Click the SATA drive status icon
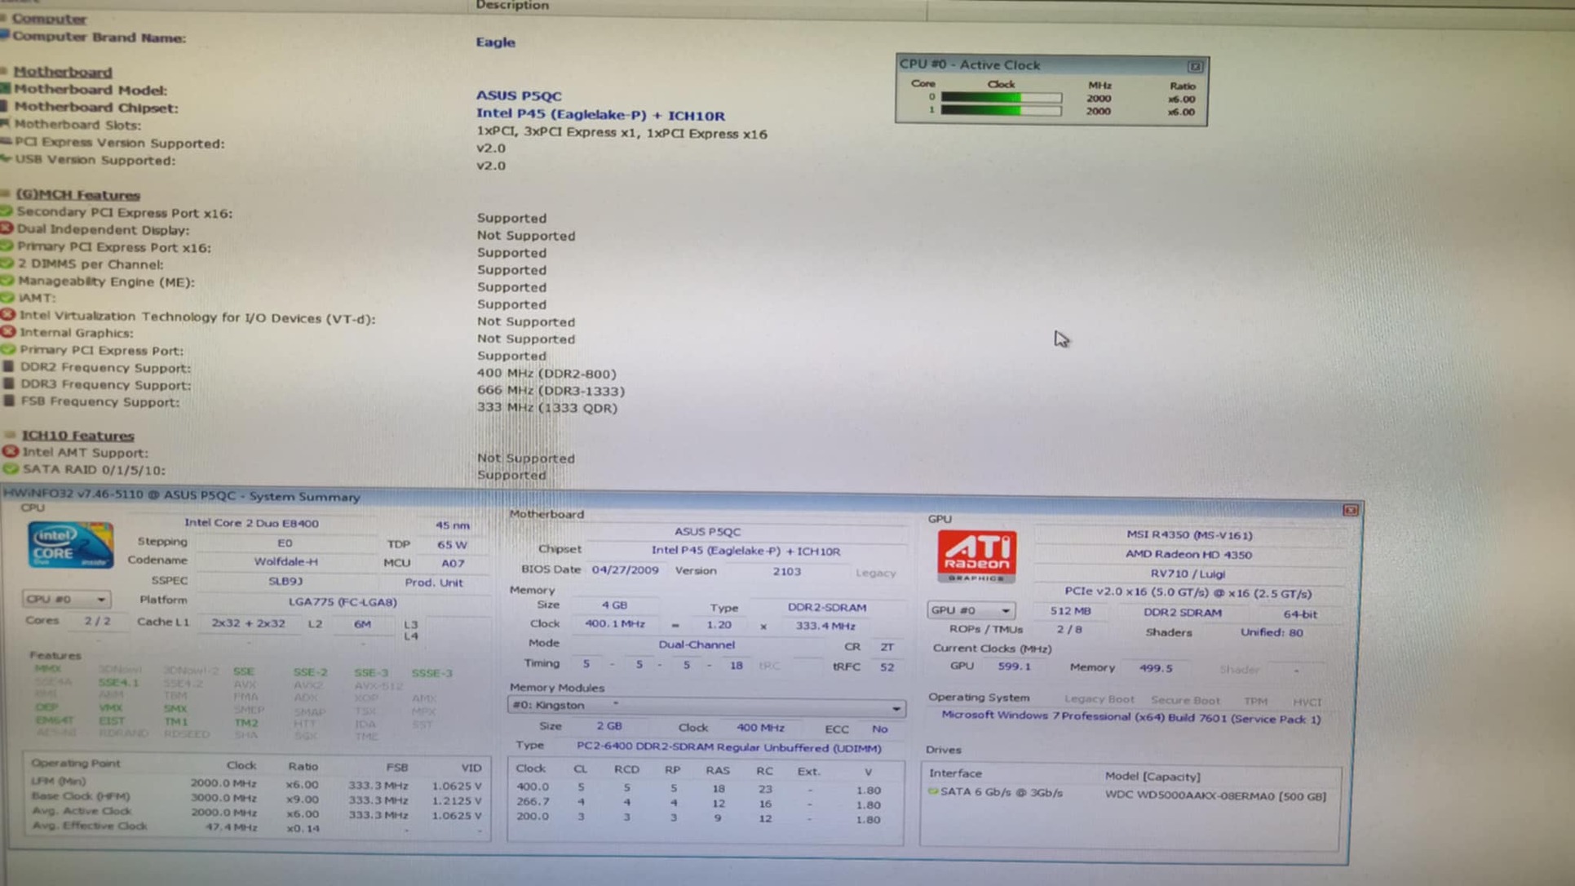 pos(932,791)
